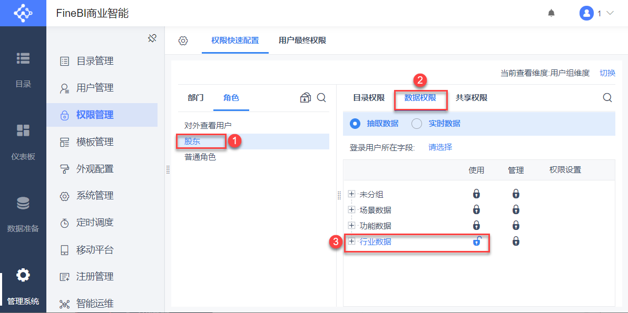Screen dimensions: 628x313
Task: Click the search icon in permissions panel
Action: pyautogui.click(x=607, y=98)
